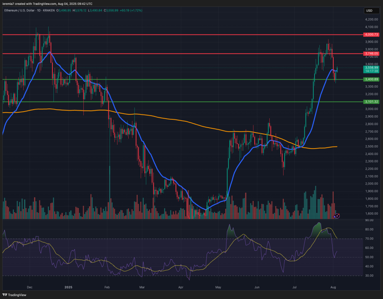Click the low value L3,490.84 in legend
Image resolution: width=383 pixels, height=299 pixels.
coord(95,10)
